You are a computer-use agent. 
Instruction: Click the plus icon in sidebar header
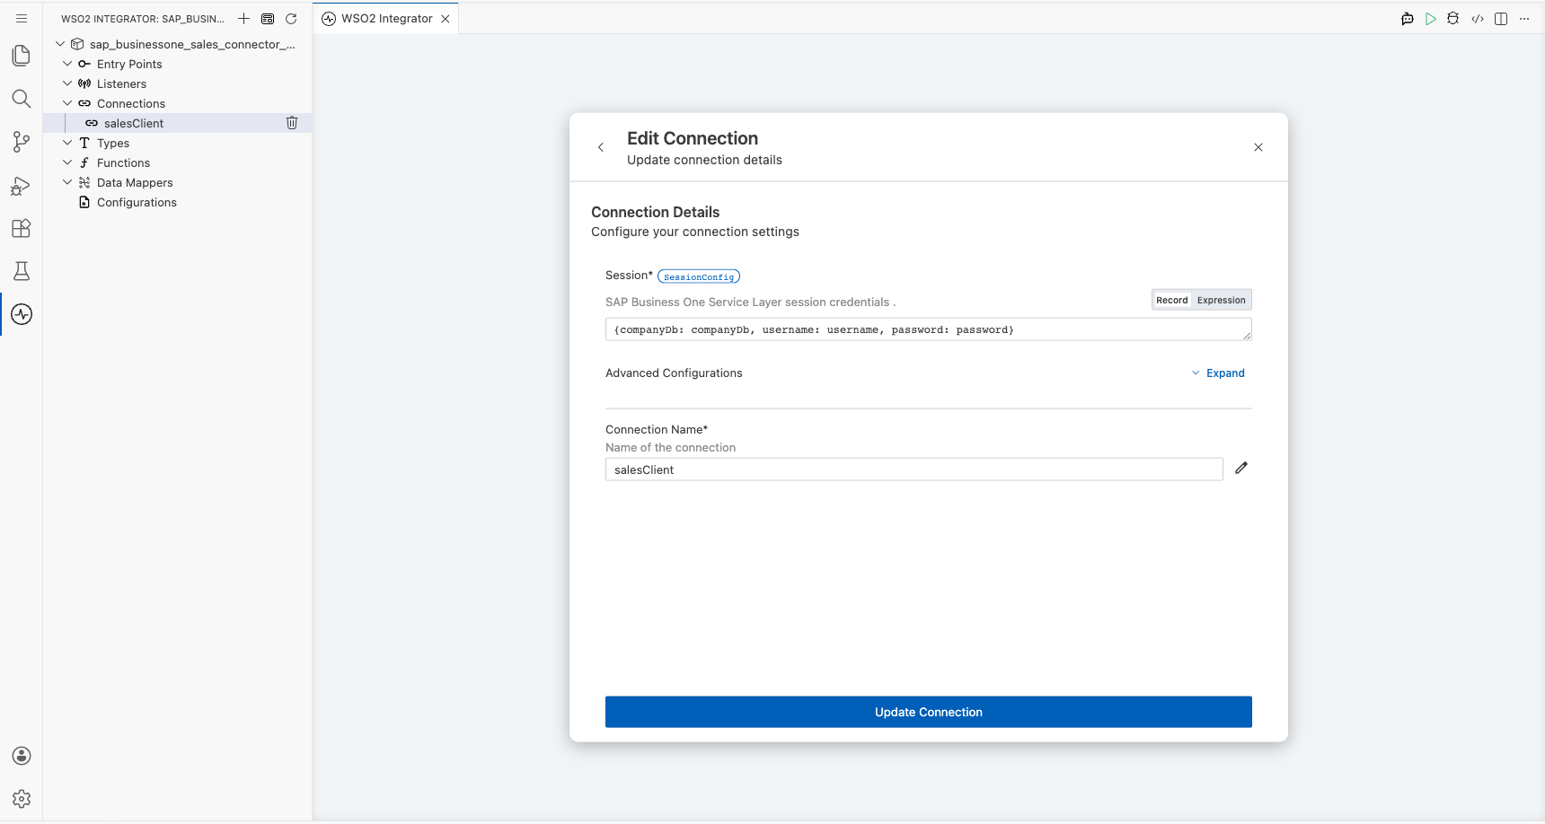click(x=243, y=19)
